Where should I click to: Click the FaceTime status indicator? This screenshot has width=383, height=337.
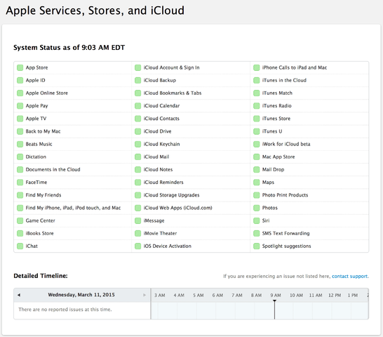[x=20, y=183]
